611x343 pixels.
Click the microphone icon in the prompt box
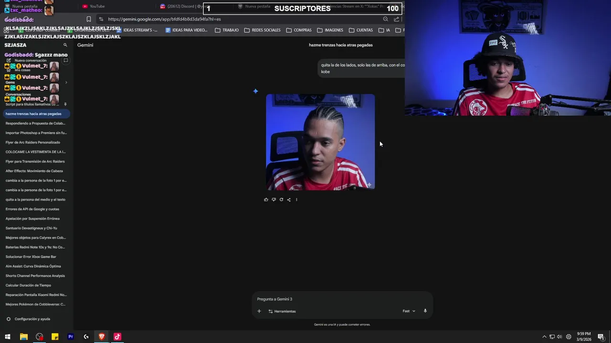[x=425, y=311]
